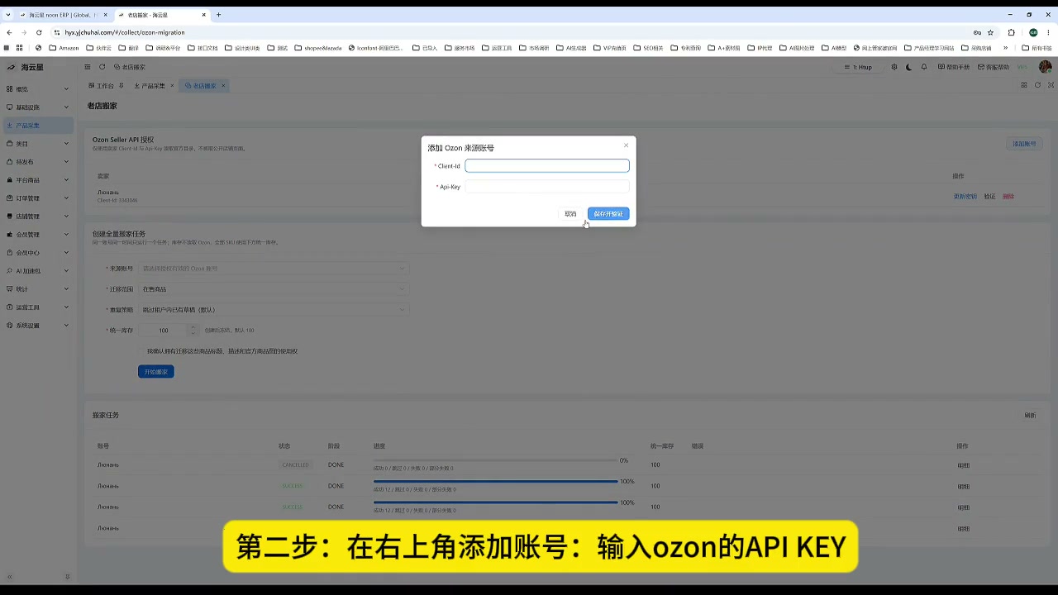The width and height of the screenshot is (1058, 595).
Task: Click the refresh icon beside the breadcrumb
Action: [x=102, y=67]
